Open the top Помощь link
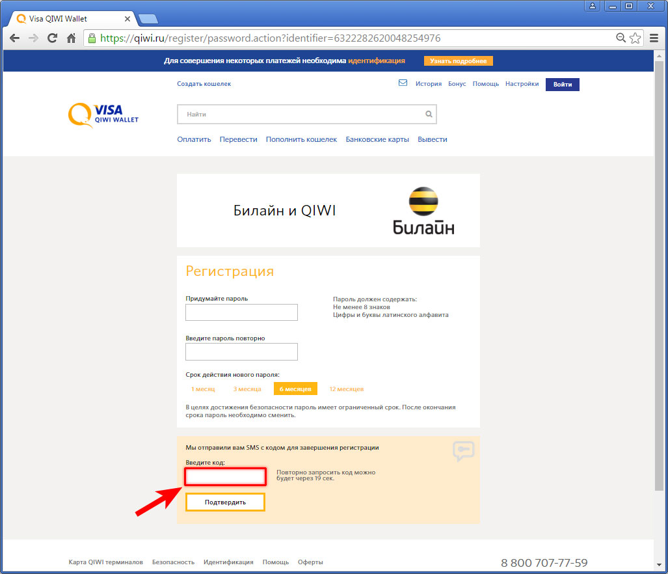The width and height of the screenshot is (668, 574). click(x=486, y=84)
